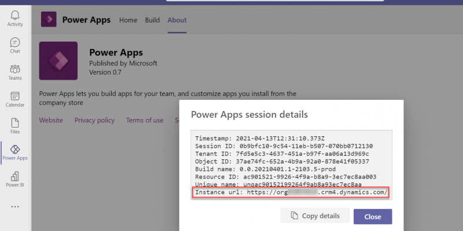
Task: Click the Session ID line
Action: pos(284,146)
